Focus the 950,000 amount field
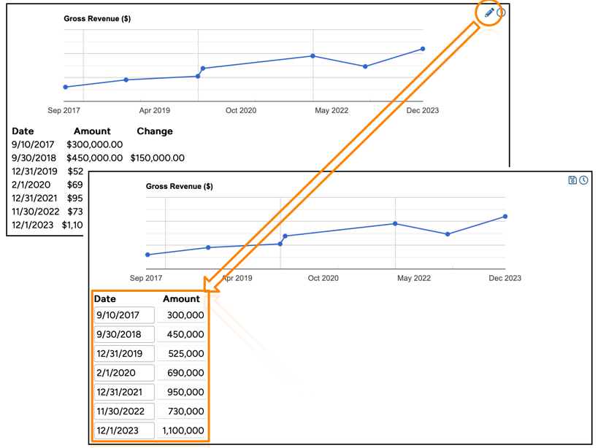 [x=183, y=392]
